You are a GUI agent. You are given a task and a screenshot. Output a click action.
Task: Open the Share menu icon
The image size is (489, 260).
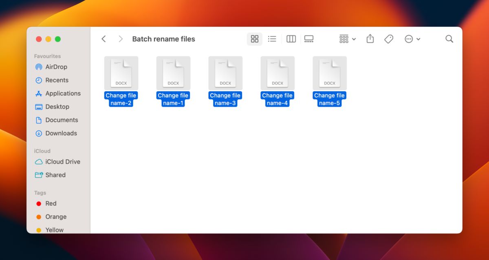coord(370,39)
